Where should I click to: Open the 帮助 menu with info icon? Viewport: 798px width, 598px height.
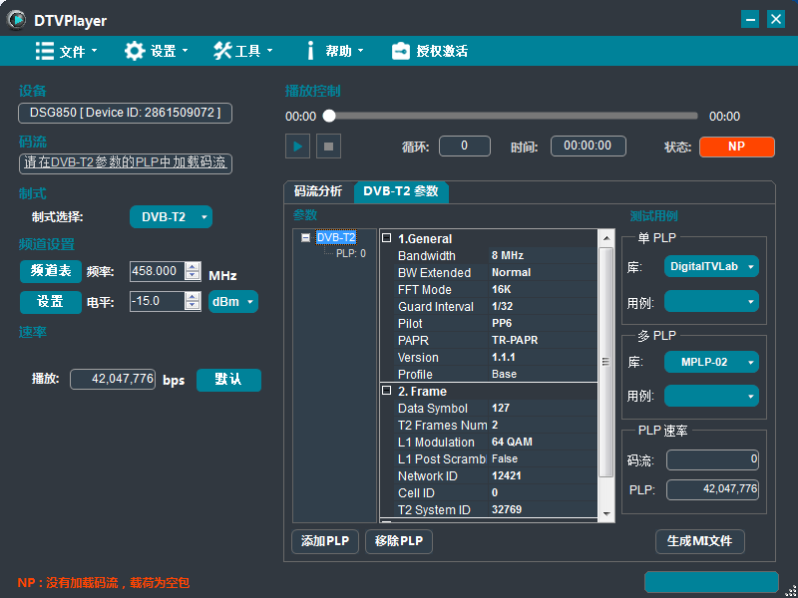point(333,51)
